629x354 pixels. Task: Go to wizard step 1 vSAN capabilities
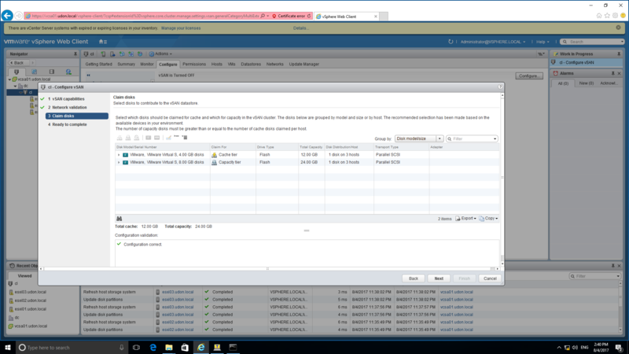(68, 99)
